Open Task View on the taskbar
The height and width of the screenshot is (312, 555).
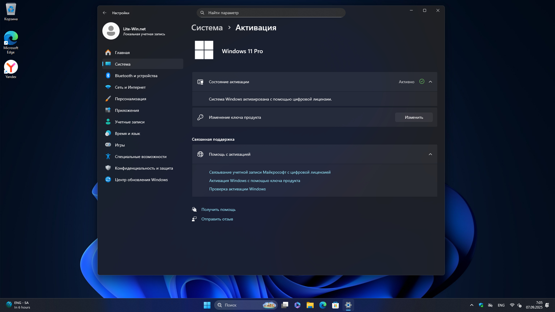[x=285, y=305]
